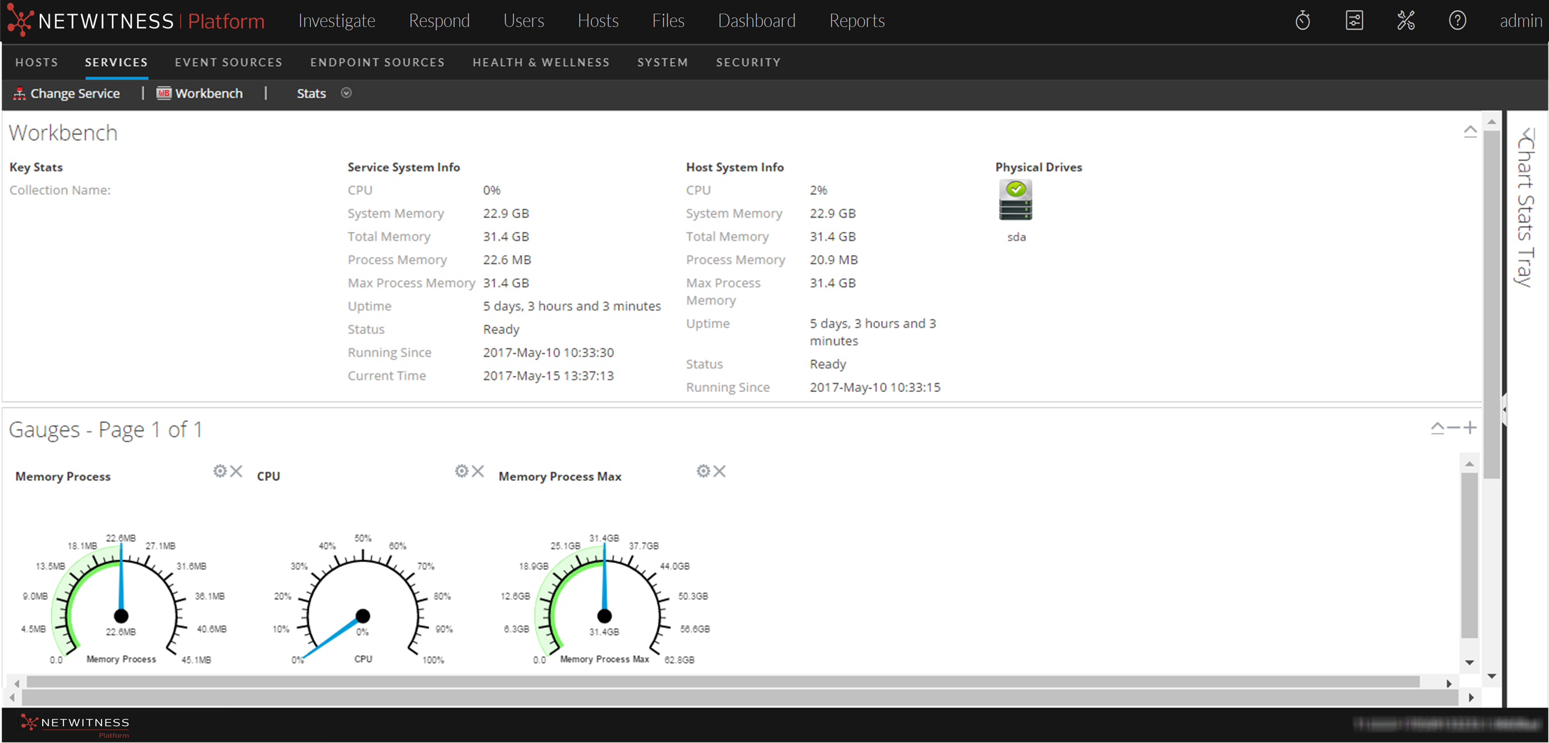
Task: Click the Gauges minus icon
Action: 1453,428
